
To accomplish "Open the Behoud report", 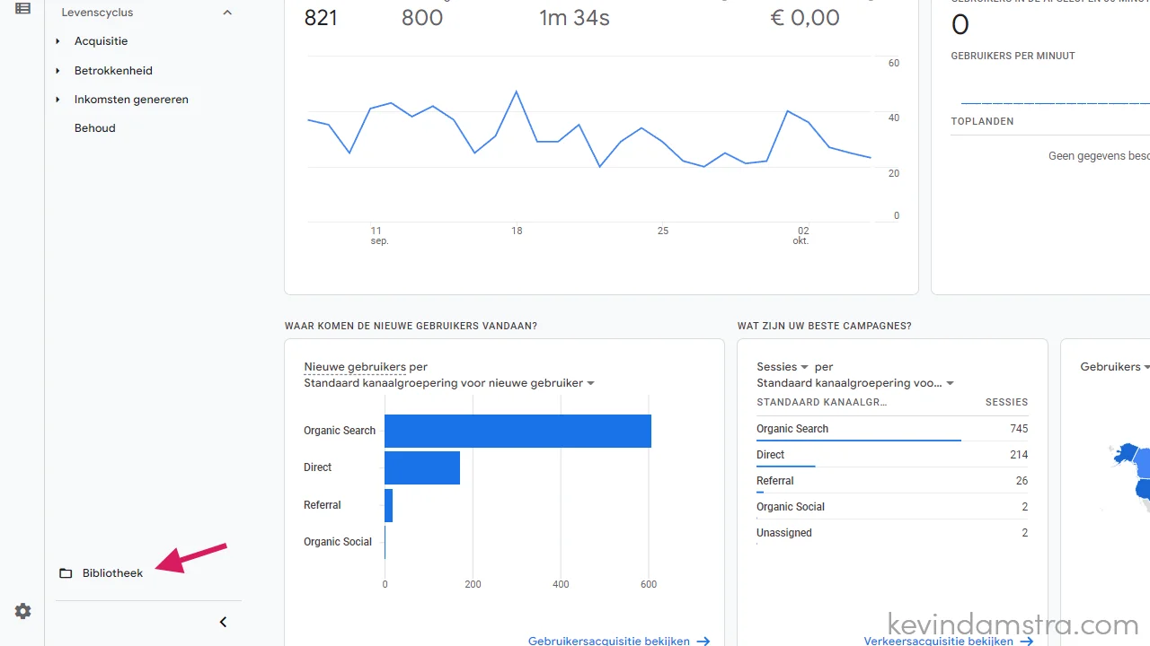I will (95, 128).
